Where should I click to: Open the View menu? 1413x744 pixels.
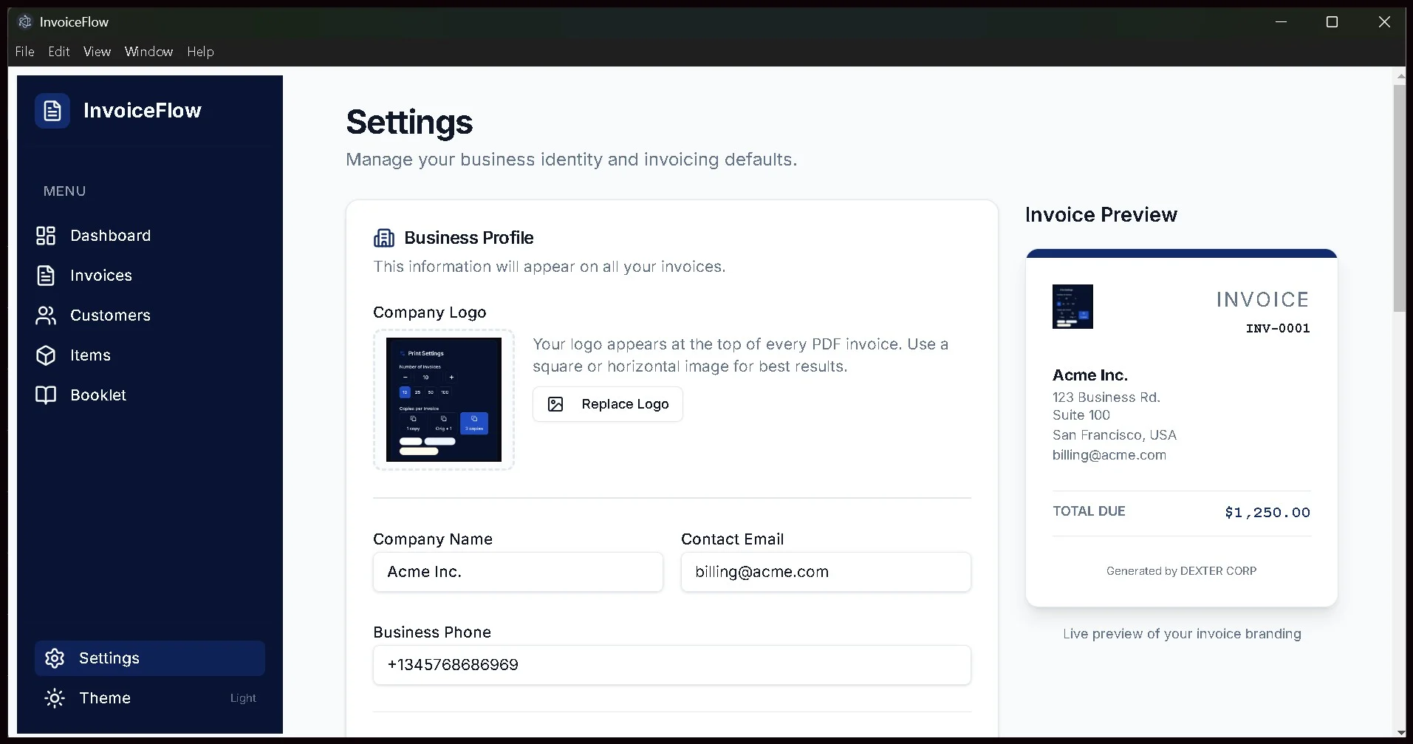97,51
